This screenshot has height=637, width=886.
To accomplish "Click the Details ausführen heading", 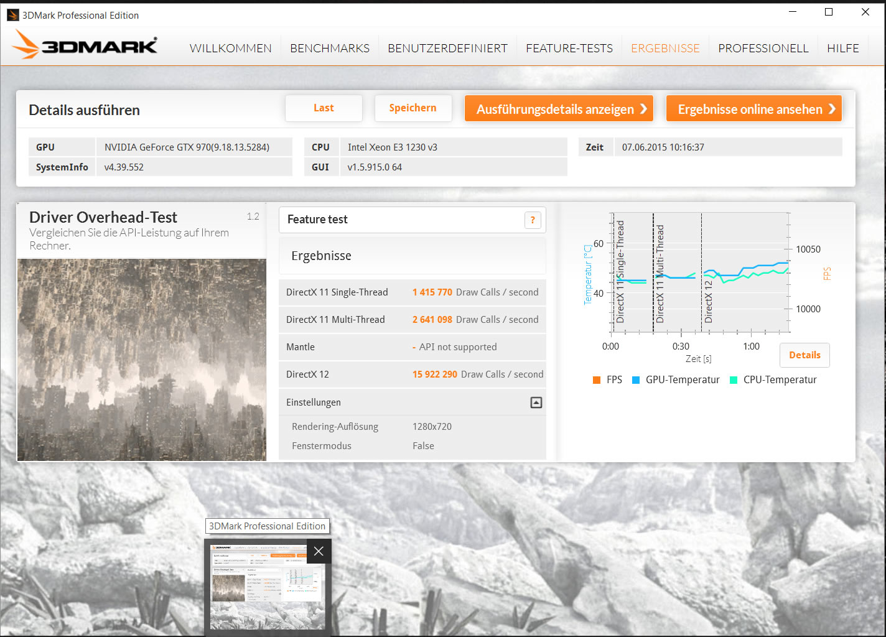I will (85, 110).
